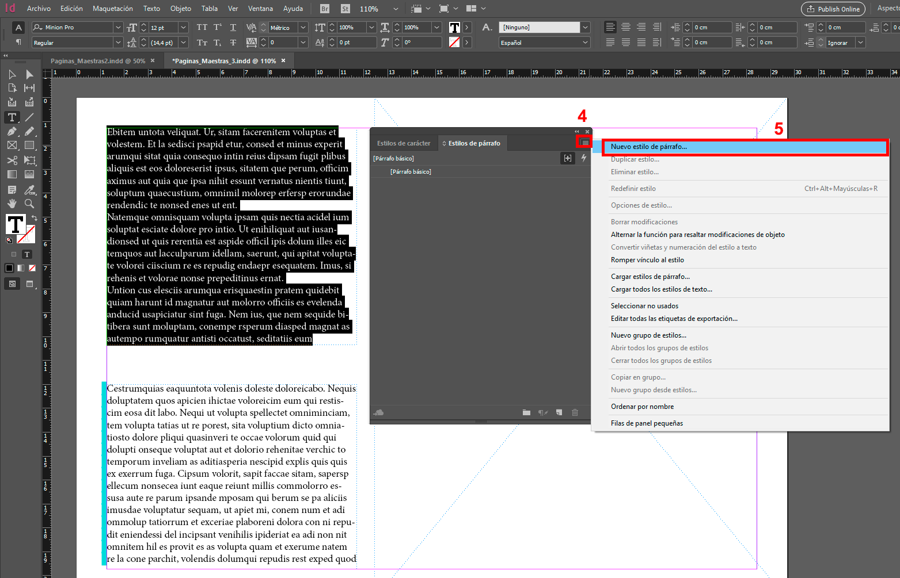This screenshot has height=578, width=900.
Task: Toggle all caps formatting
Action: 202,27
